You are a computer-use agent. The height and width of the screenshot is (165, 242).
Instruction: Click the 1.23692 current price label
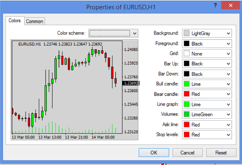[x=131, y=83]
